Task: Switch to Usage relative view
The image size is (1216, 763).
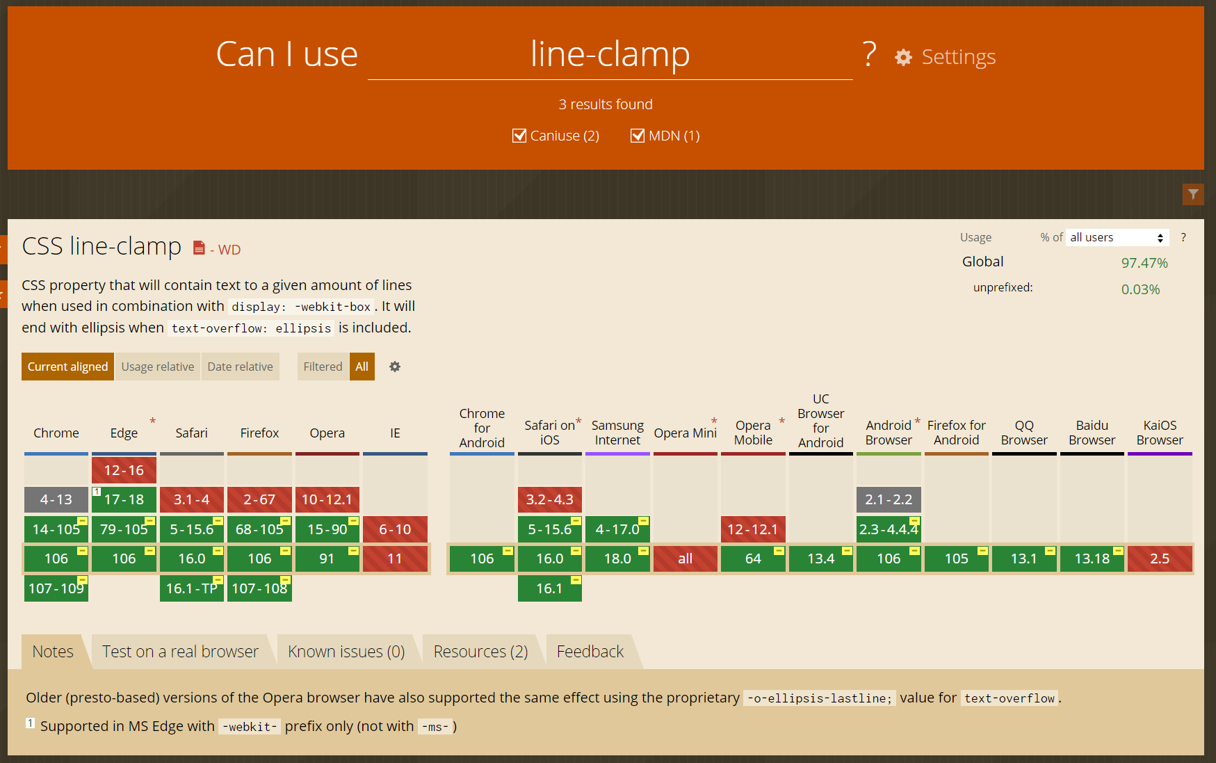Action: coord(158,367)
